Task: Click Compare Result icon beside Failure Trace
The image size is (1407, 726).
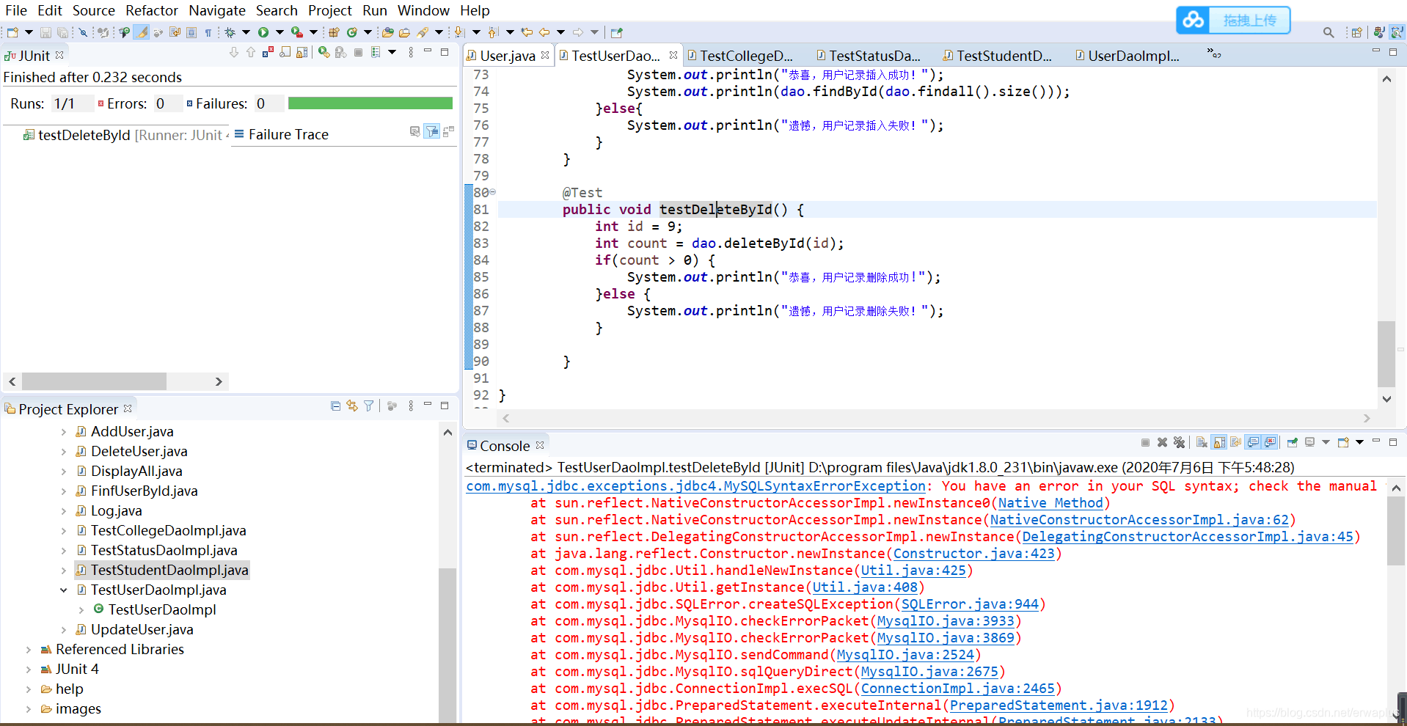Action: point(448,131)
